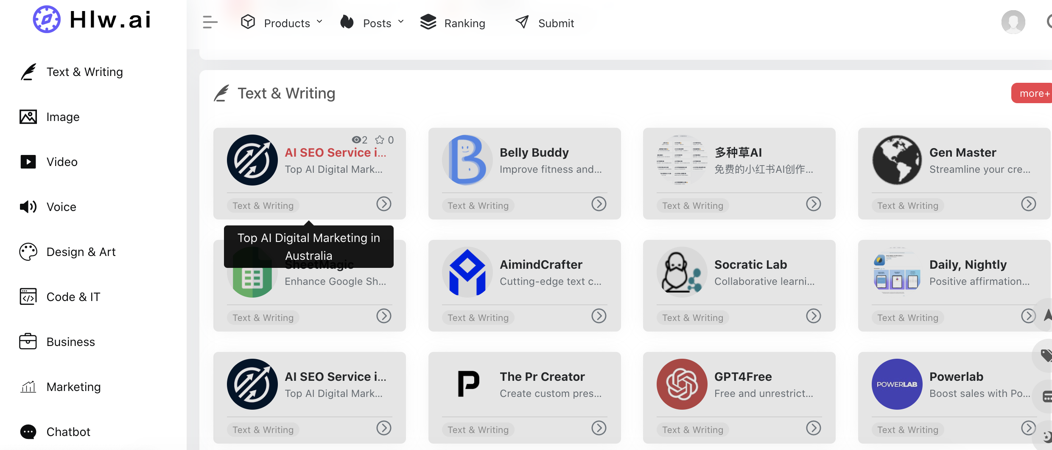The image size is (1052, 450).
Task: Open the Ranking menu item
Action: tap(464, 23)
